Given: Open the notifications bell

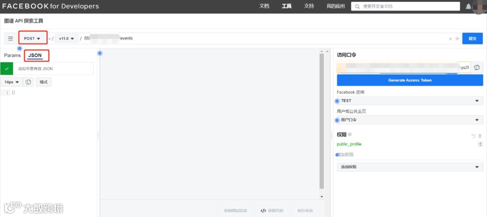Looking at the screenshot, I should click(468, 6).
